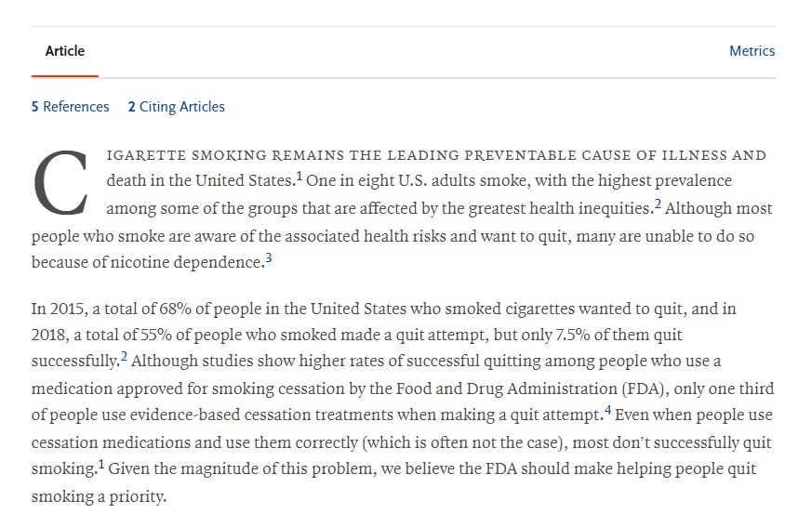Open the Metrics tab

point(752,51)
